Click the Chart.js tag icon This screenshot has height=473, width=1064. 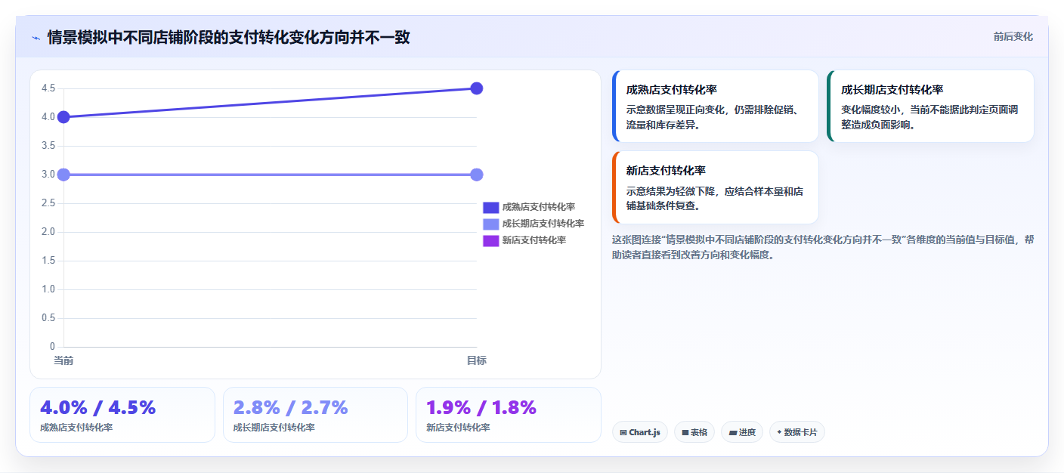[x=623, y=433]
